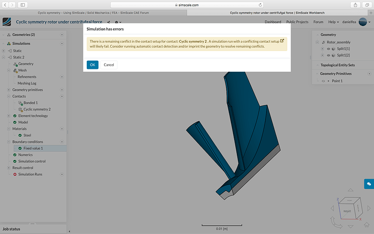Add a contact with the plus icon
The image size is (374, 234).
(x=62, y=96)
